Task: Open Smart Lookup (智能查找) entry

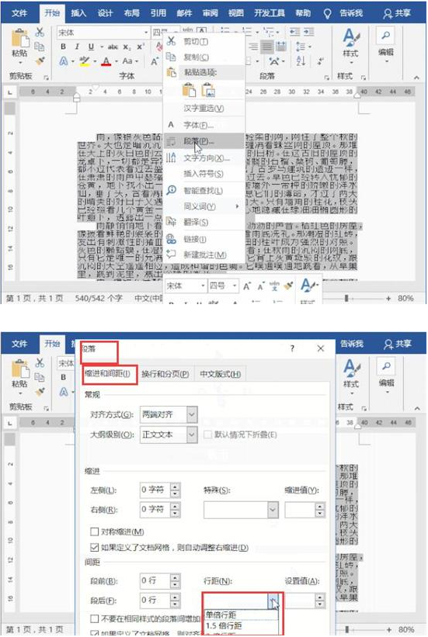Action: pyautogui.click(x=203, y=191)
